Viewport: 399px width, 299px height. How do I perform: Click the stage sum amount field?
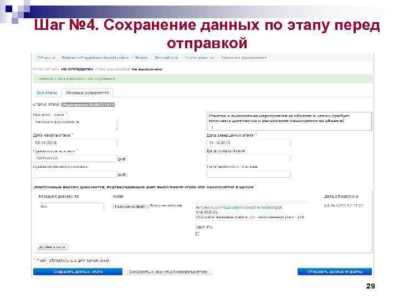[x=75, y=158]
